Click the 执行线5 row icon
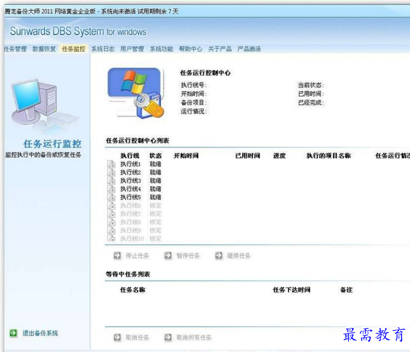 (x=111, y=197)
